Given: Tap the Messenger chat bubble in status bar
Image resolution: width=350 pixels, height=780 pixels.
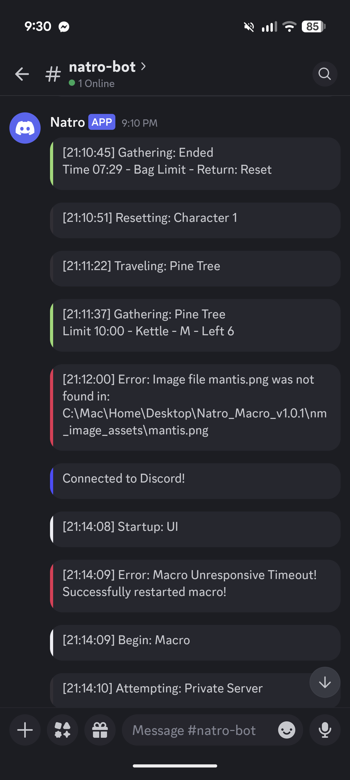Looking at the screenshot, I should (x=64, y=27).
